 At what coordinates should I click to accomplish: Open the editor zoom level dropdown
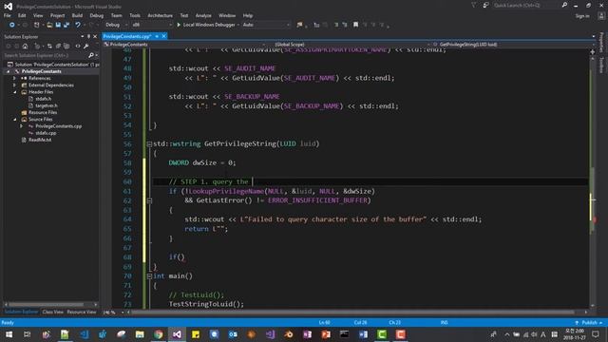point(114,313)
